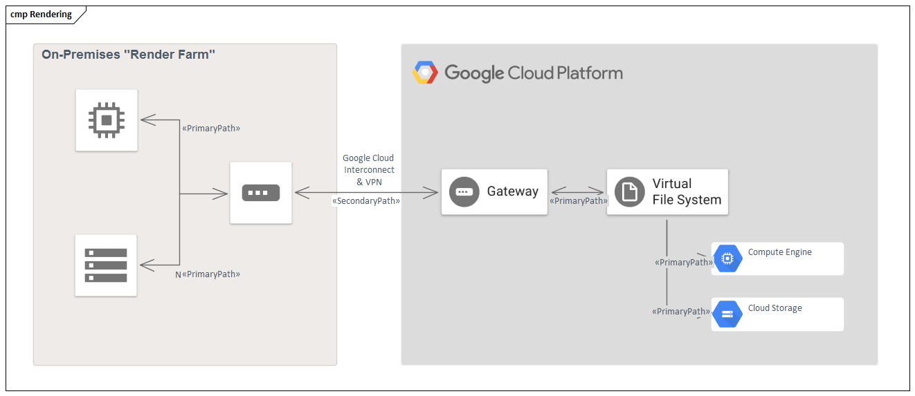
Task: Click the PrimaryPath label between Gateway and file system
Action: (578, 201)
